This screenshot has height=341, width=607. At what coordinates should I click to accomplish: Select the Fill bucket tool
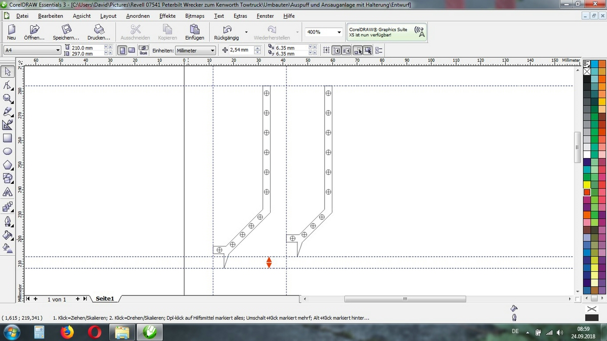tap(8, 235)
